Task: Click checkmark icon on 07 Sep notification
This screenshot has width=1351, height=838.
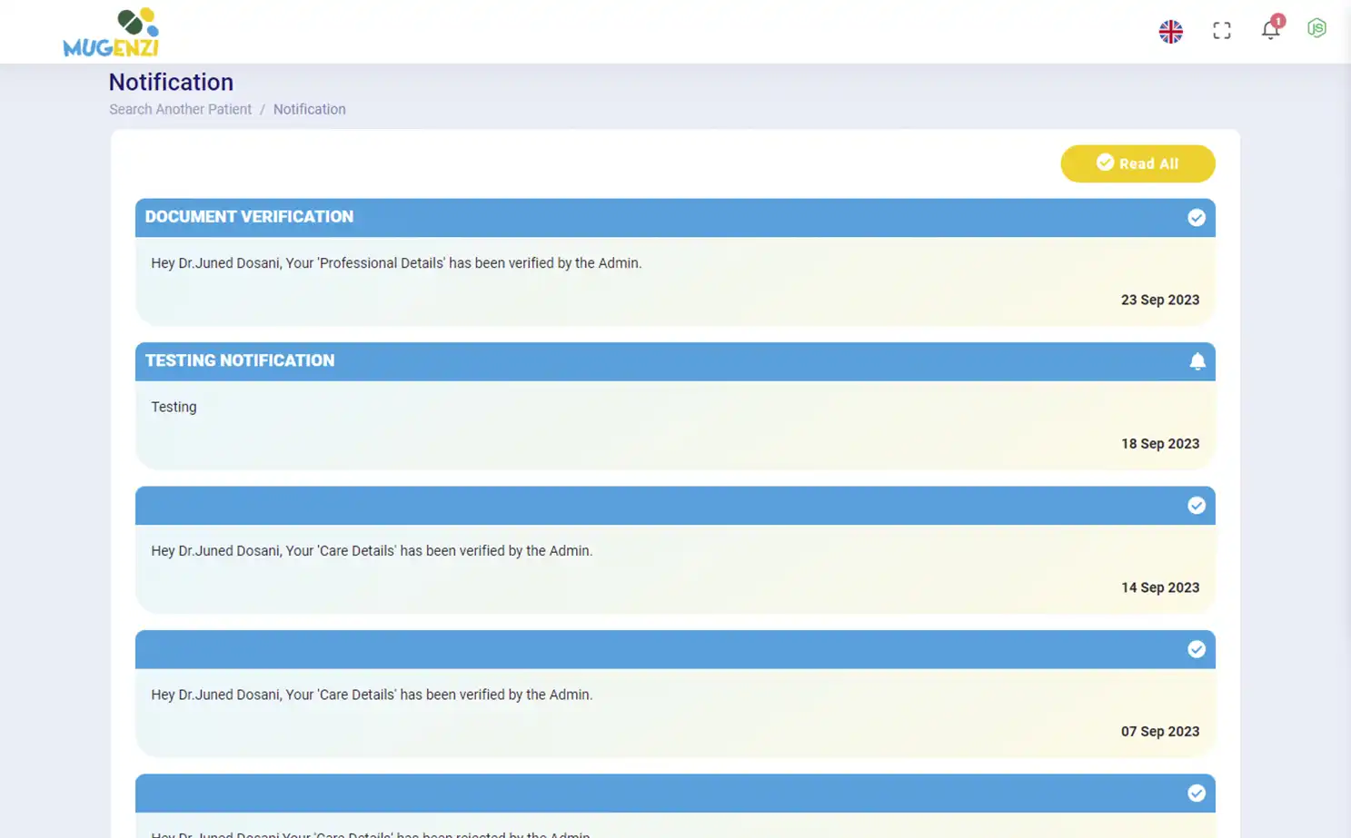Action: [1196, 649]
